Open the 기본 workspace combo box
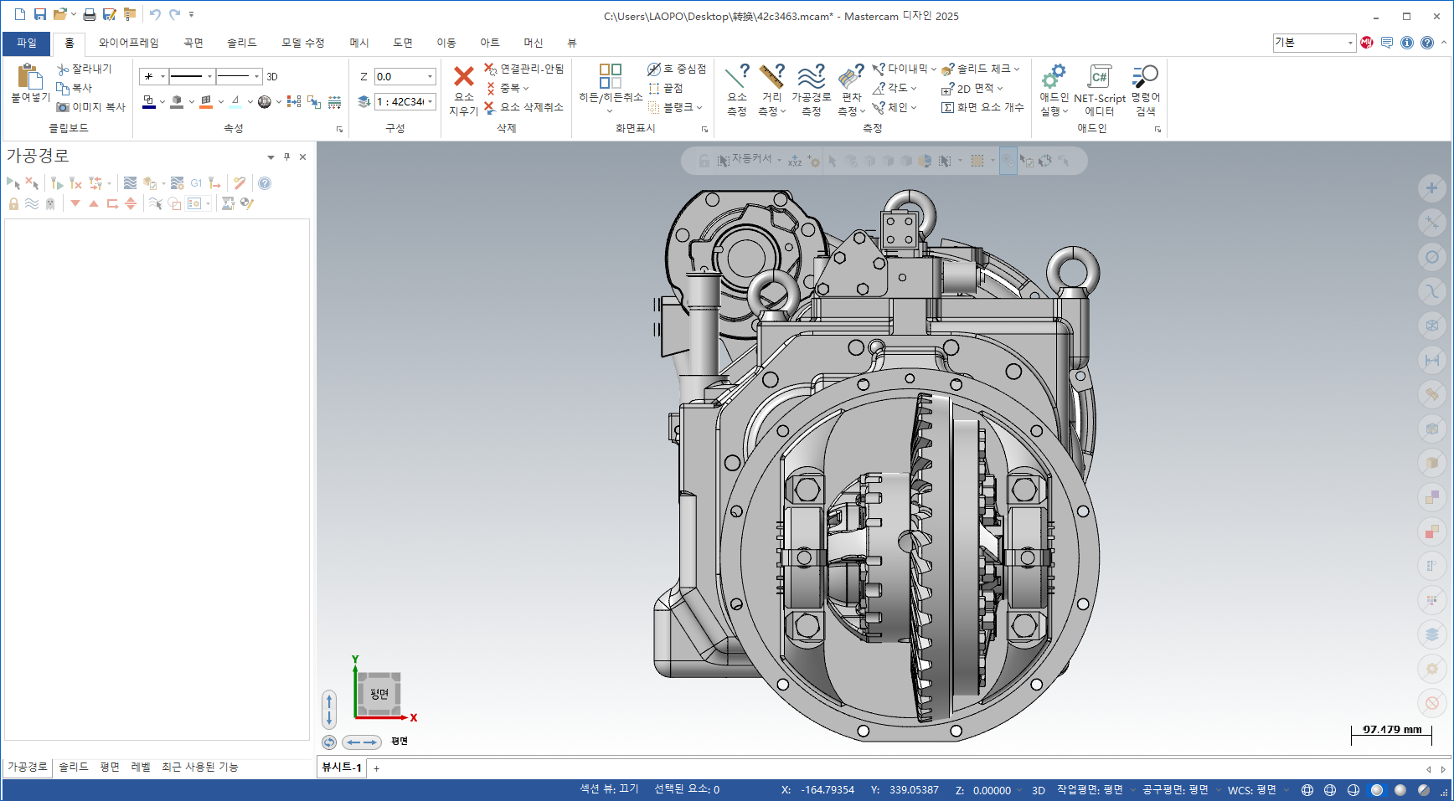The image size is (1454, 801). click(x=1313, y=43)
